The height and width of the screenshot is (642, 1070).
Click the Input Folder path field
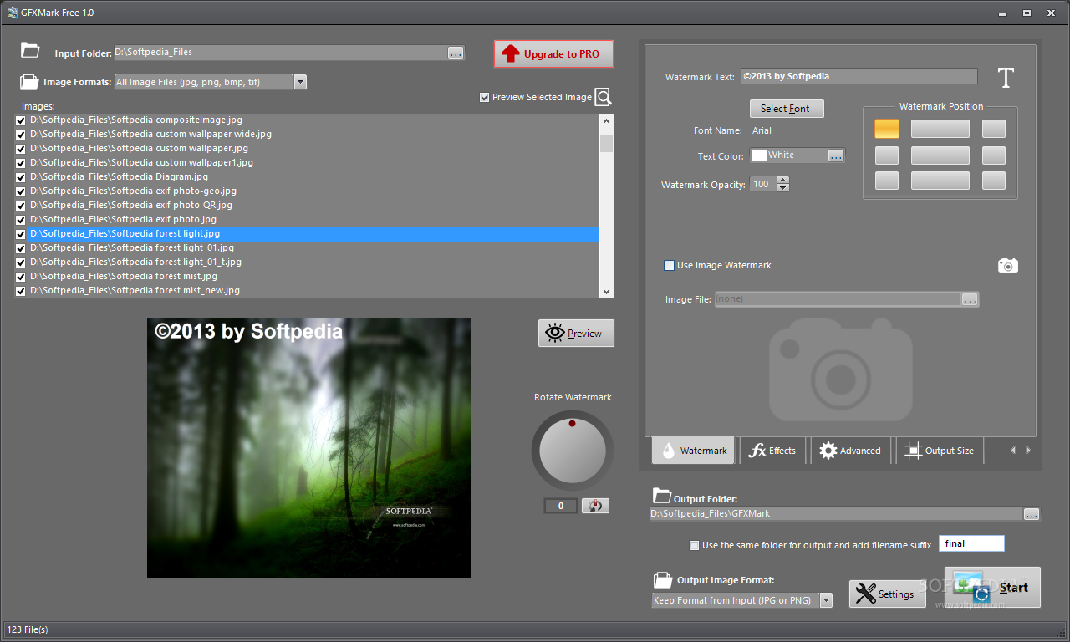point(280,53)
